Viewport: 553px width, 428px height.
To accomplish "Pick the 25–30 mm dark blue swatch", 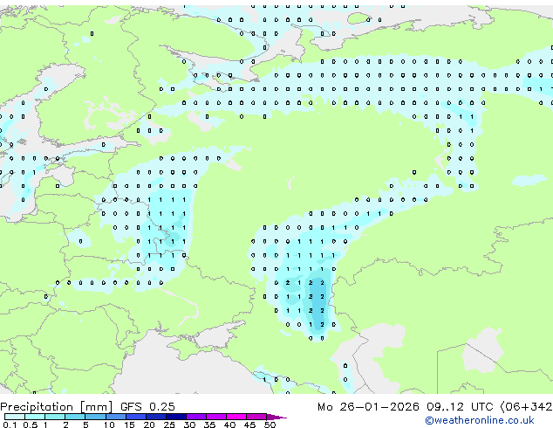I will point(175,417).
